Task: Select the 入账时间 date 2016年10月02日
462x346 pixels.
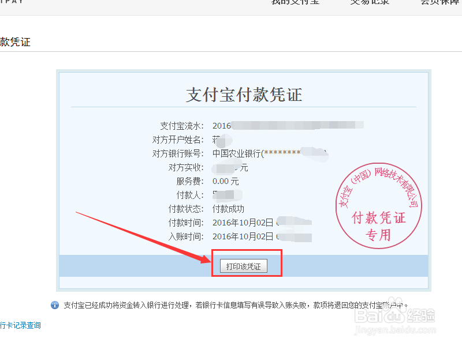Action: click(243, 236)
